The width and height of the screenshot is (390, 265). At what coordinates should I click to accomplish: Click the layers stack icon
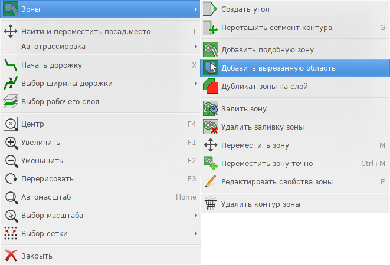[11, 101]
